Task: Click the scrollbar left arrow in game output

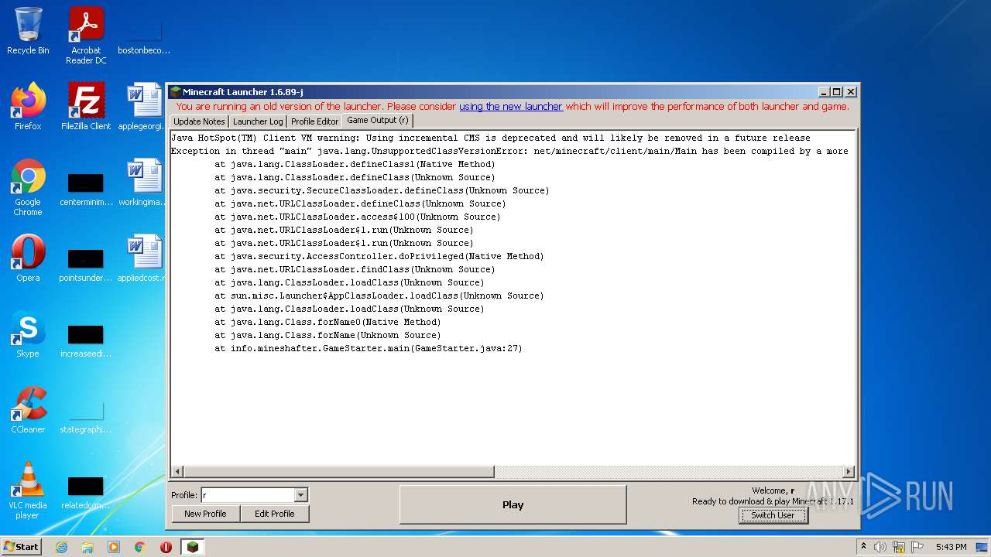Action: (x=177, y=472)
